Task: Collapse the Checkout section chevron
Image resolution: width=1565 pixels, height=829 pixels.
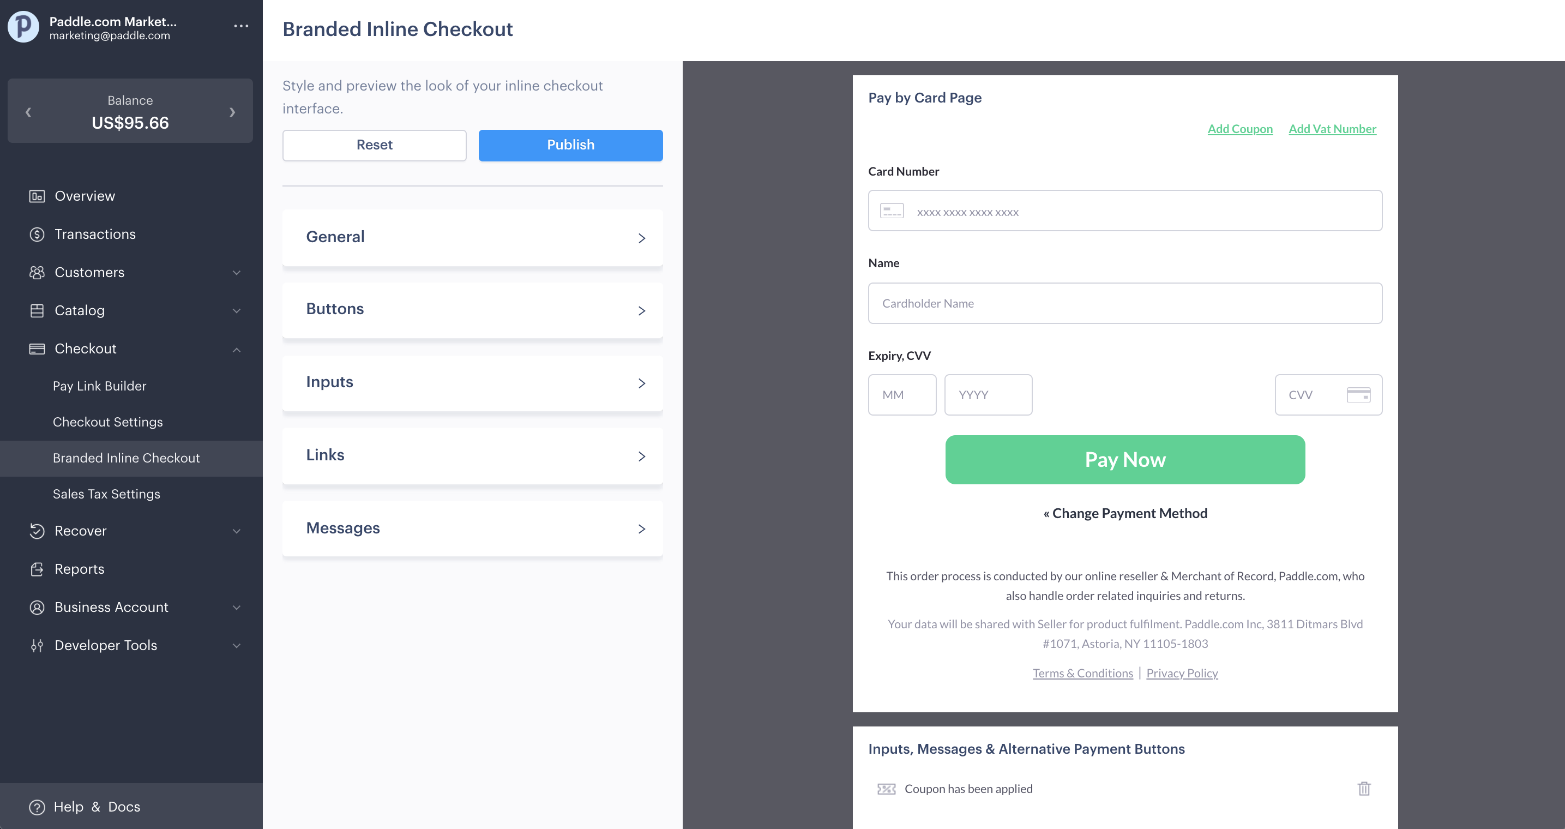Action: pyautogui.click(x=237, y=349)
